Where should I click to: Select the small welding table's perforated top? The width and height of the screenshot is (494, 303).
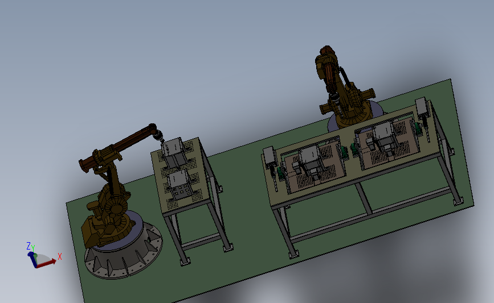coord(180,176)
